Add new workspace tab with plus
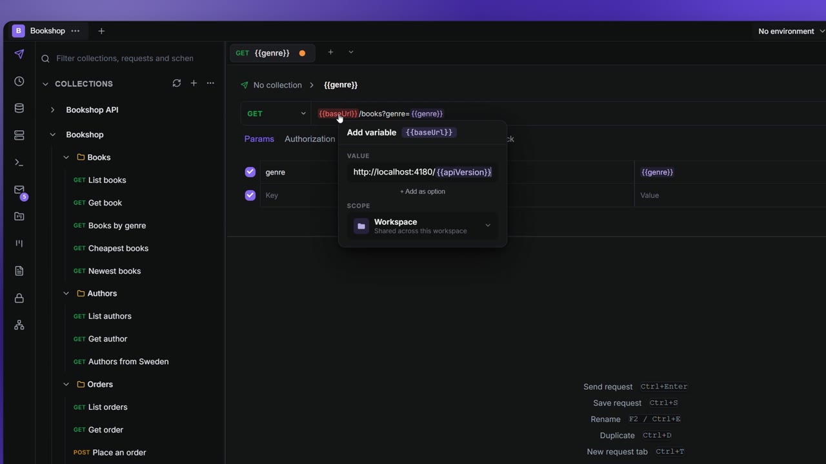The height and width of the screenshot is (464, 826). pyautogui.click(x=101, y=31)
